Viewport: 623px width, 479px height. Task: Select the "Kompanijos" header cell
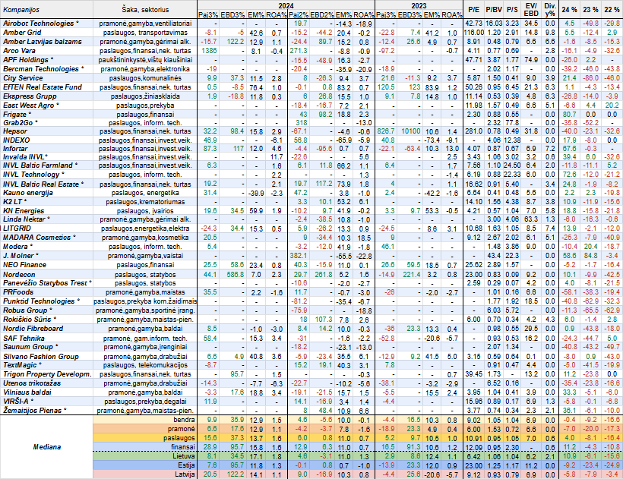tap(46, 10)
